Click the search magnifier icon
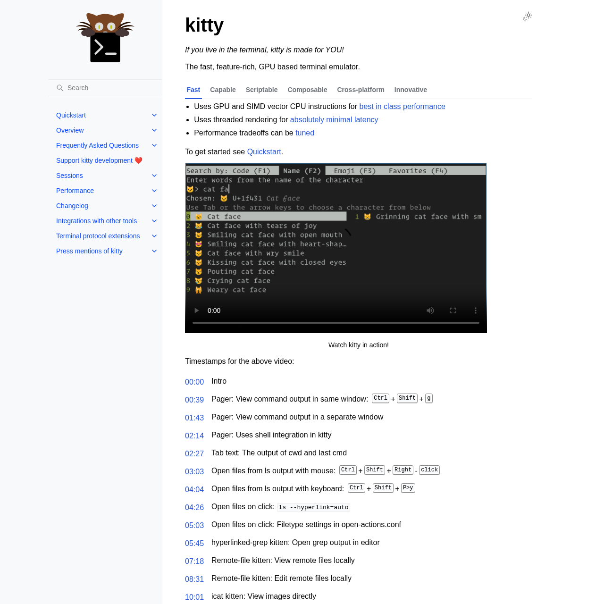604x604 pixels. point(59,87)
